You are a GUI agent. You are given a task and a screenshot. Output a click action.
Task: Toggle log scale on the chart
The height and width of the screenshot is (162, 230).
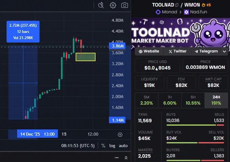click(112, 146)
